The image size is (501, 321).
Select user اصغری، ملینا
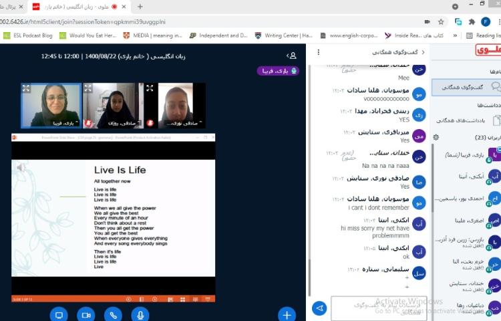[468, 220]
